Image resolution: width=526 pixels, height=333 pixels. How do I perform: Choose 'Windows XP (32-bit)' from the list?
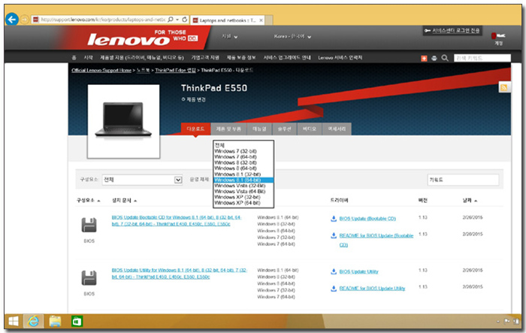pos(243,197)
